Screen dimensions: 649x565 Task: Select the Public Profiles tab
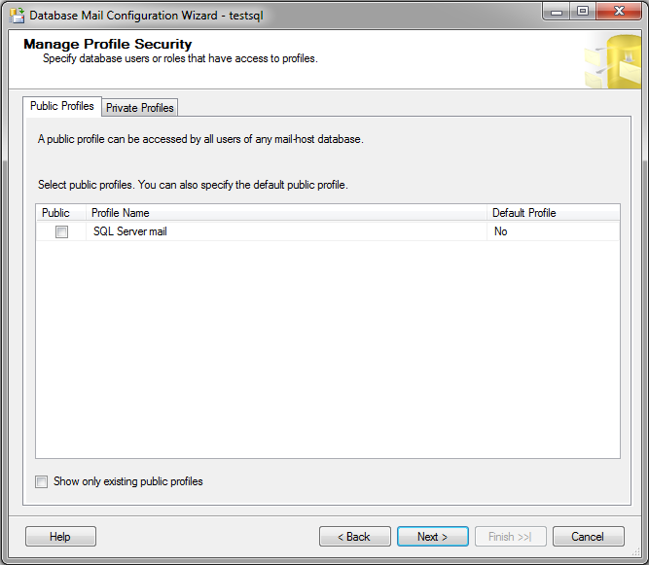click(x=62, y=106)
